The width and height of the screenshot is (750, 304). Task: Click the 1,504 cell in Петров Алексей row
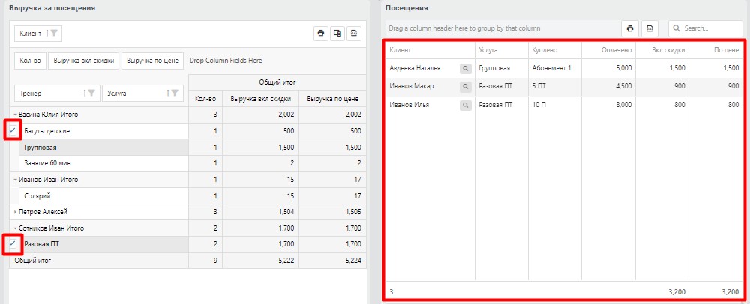point(261,212)
